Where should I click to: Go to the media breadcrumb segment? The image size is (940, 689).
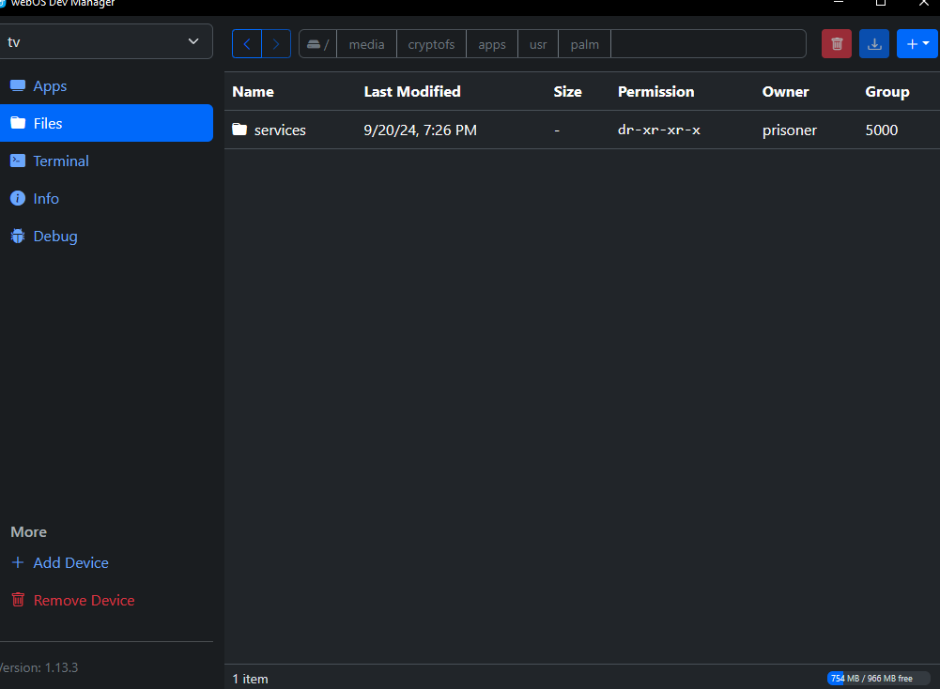(x=366, y=44)
